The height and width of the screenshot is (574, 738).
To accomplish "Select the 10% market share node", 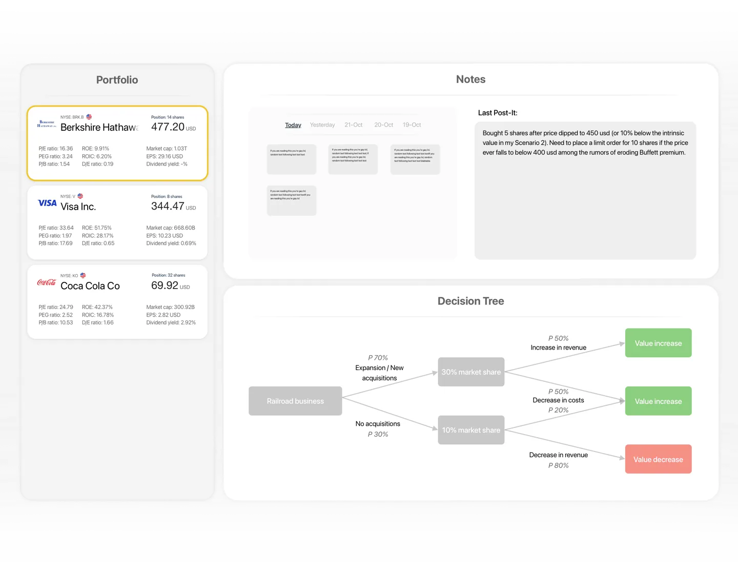I will [471, 430].
